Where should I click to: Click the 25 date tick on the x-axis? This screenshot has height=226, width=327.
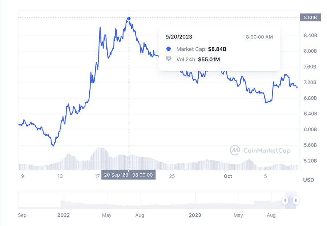[x=172, y=176]
